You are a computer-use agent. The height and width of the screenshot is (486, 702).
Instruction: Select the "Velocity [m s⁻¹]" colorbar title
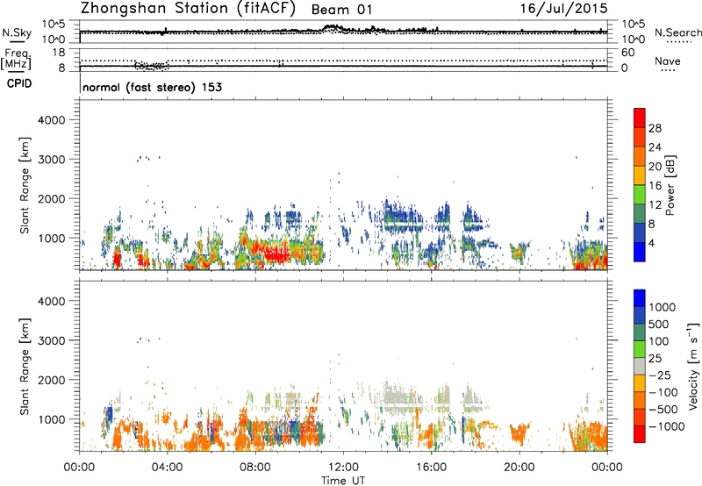[x=693, y=366]
